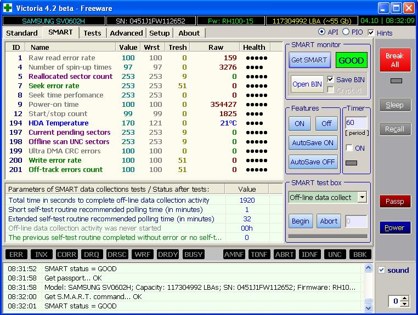Select the HDA Temperature row
The height and width of the screenshot is (315, 418).
(x=144, y=123)
